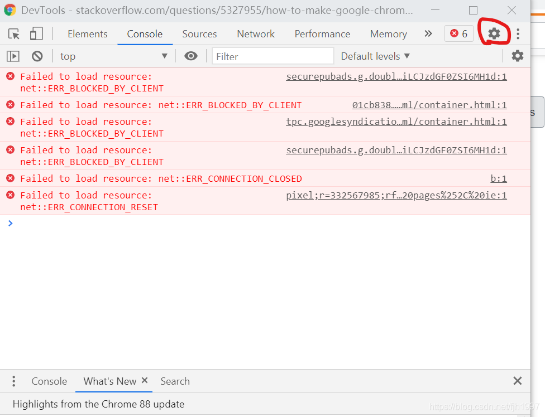Maximize the DevTools window
The image size is (545, 417).
(473, 10)
